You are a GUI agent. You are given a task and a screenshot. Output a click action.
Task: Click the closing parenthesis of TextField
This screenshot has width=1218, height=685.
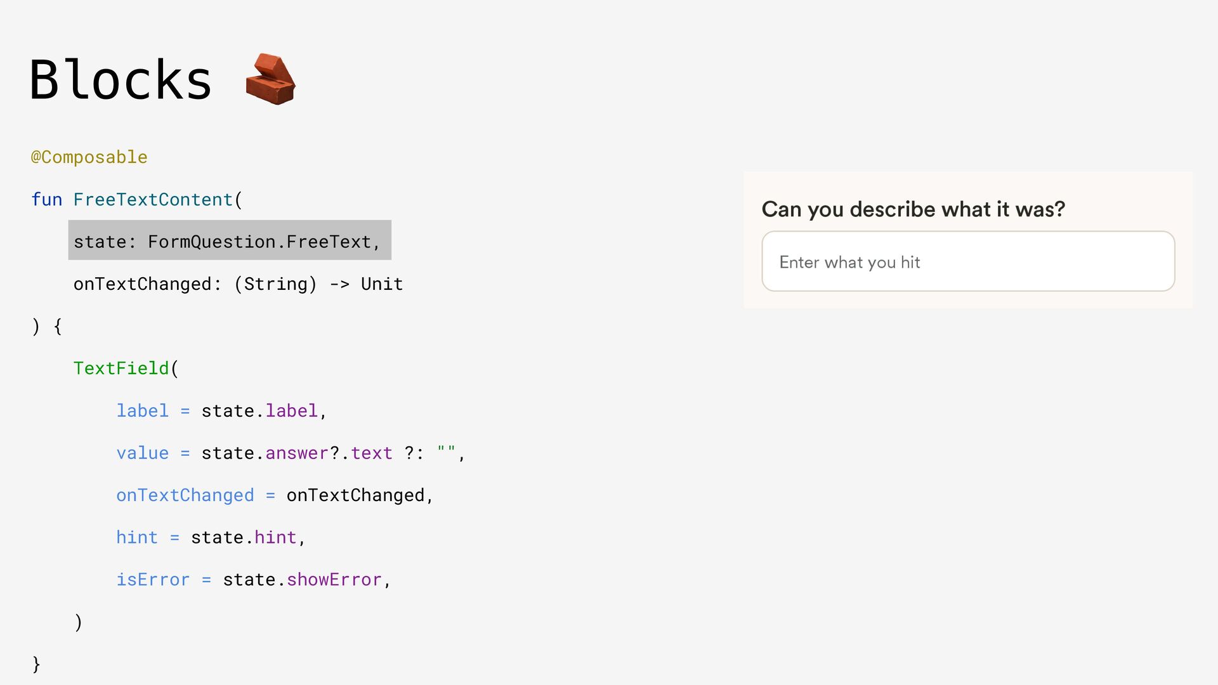point(78,622)
